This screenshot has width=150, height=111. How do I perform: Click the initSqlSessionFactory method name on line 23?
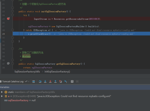click(x=53, y=11)
